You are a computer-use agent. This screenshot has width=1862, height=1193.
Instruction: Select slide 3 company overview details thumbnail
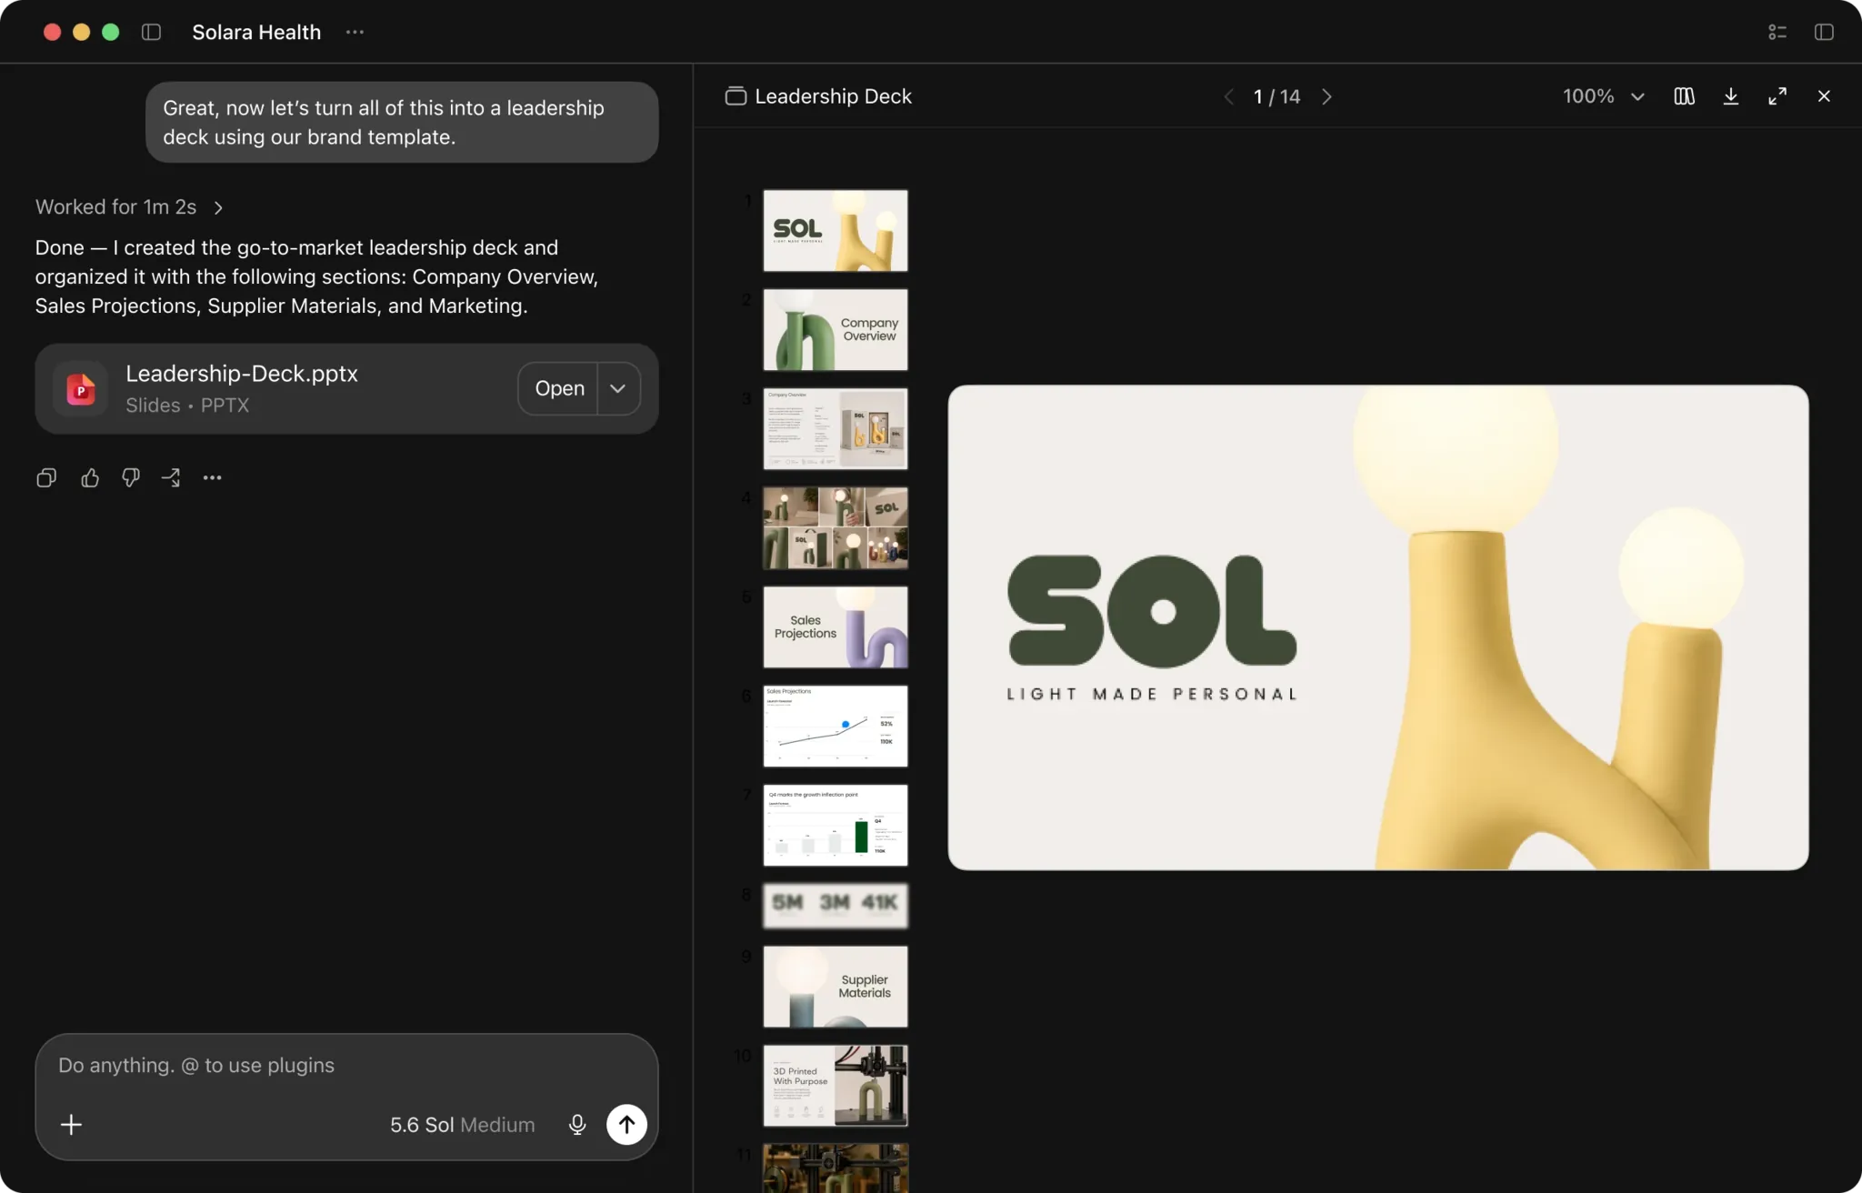(835, 429)
